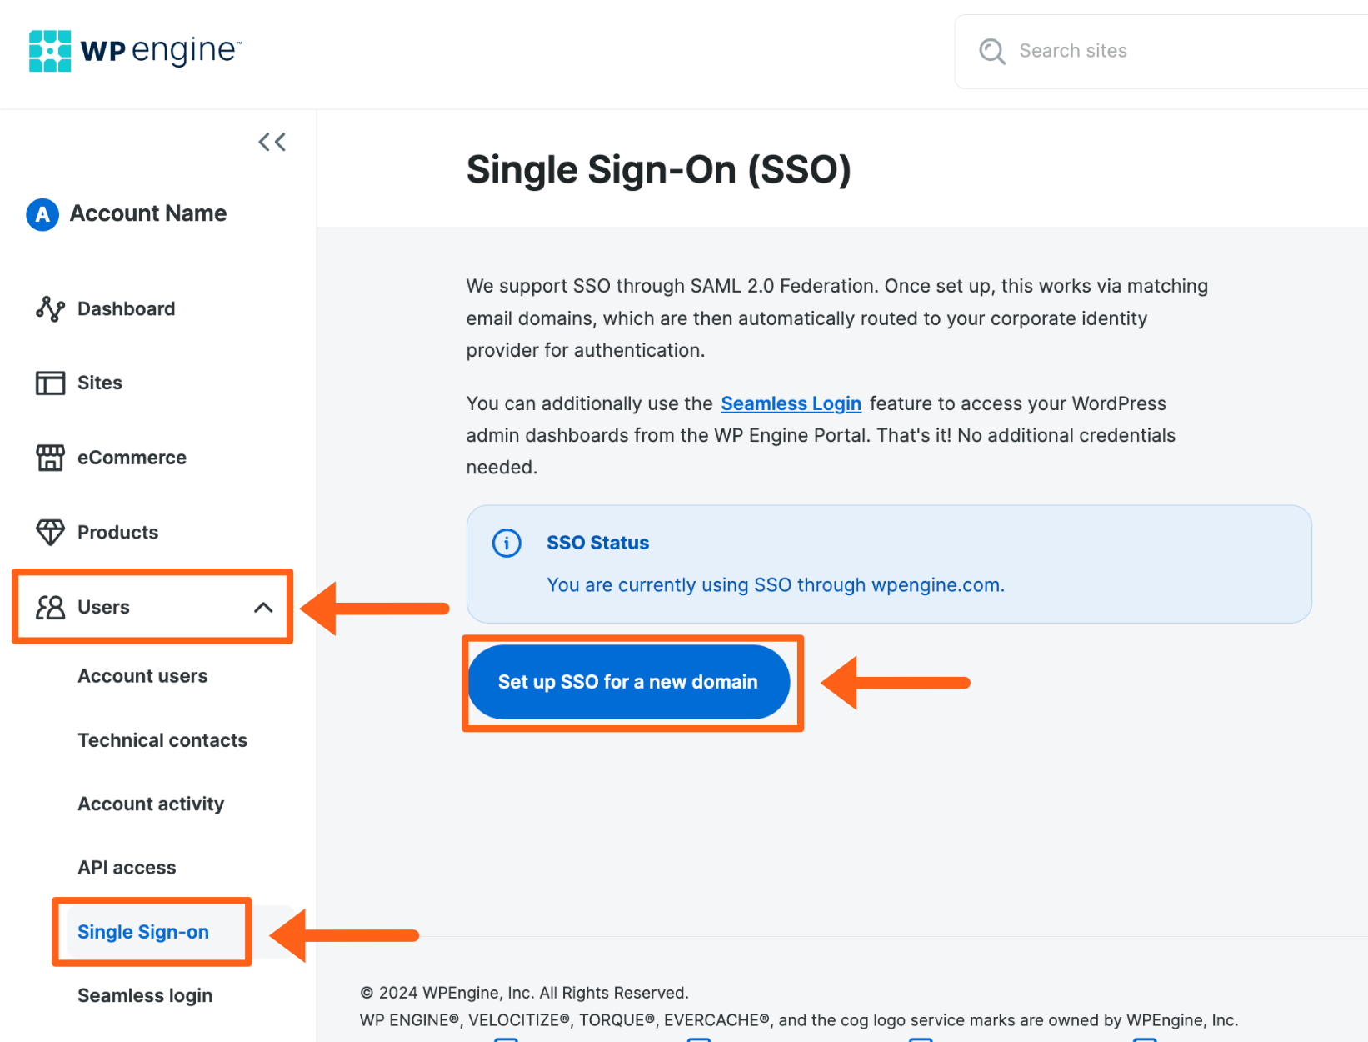
Task: Open Products via the diamond icon
Action: coord(51,532)
